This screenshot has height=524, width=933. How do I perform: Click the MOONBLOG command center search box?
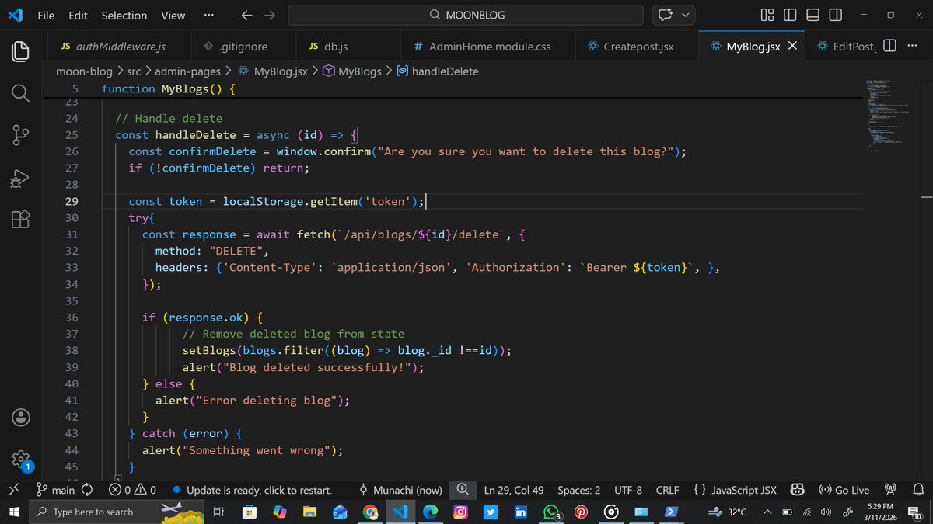(466, 15)
